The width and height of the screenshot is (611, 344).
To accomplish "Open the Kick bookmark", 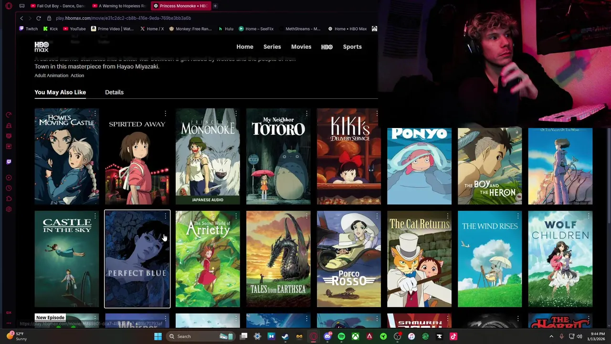I will click(x=51, y=29).
